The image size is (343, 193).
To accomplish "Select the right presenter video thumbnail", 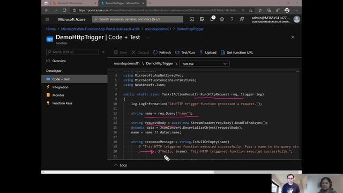I will click(x=325, y=183).
